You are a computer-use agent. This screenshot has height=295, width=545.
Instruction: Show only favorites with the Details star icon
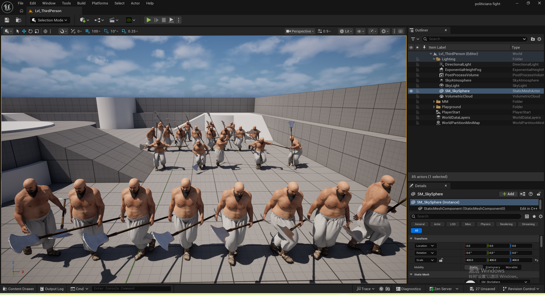tap(534, 216)
